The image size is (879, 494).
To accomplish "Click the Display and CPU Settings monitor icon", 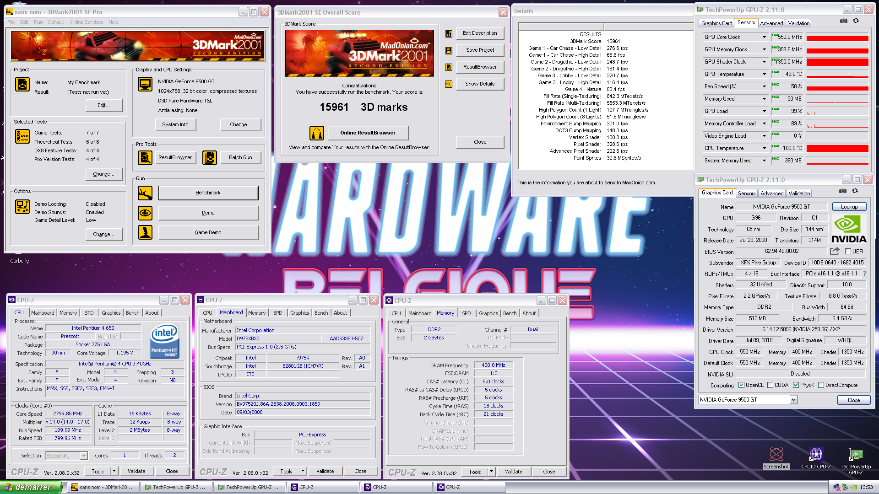I will point(145,84).
